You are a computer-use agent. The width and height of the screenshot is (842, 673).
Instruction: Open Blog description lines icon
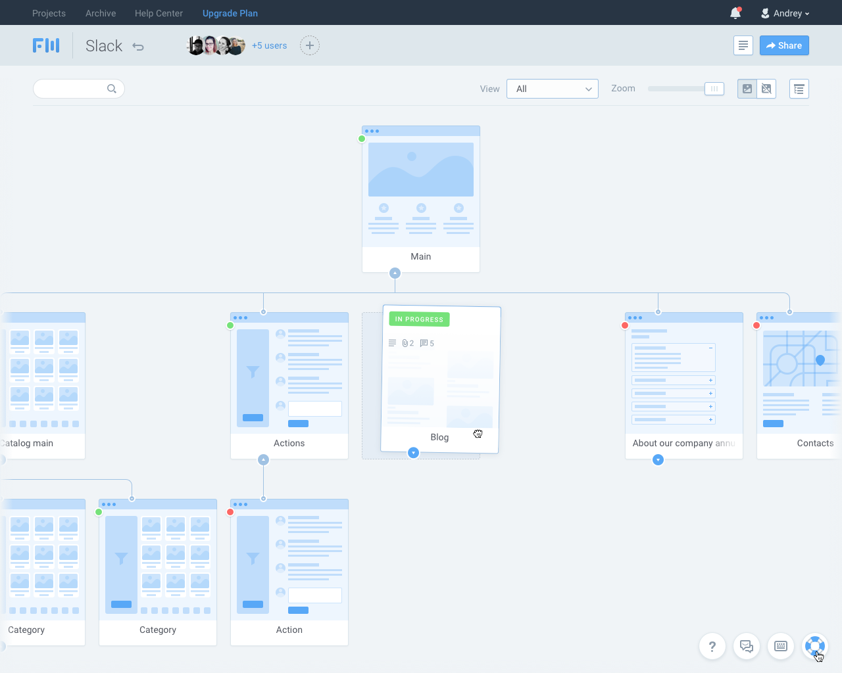tap(392, 343)
